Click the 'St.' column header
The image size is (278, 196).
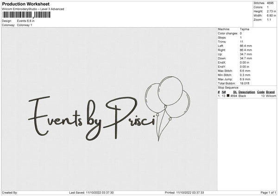point(235,92)
